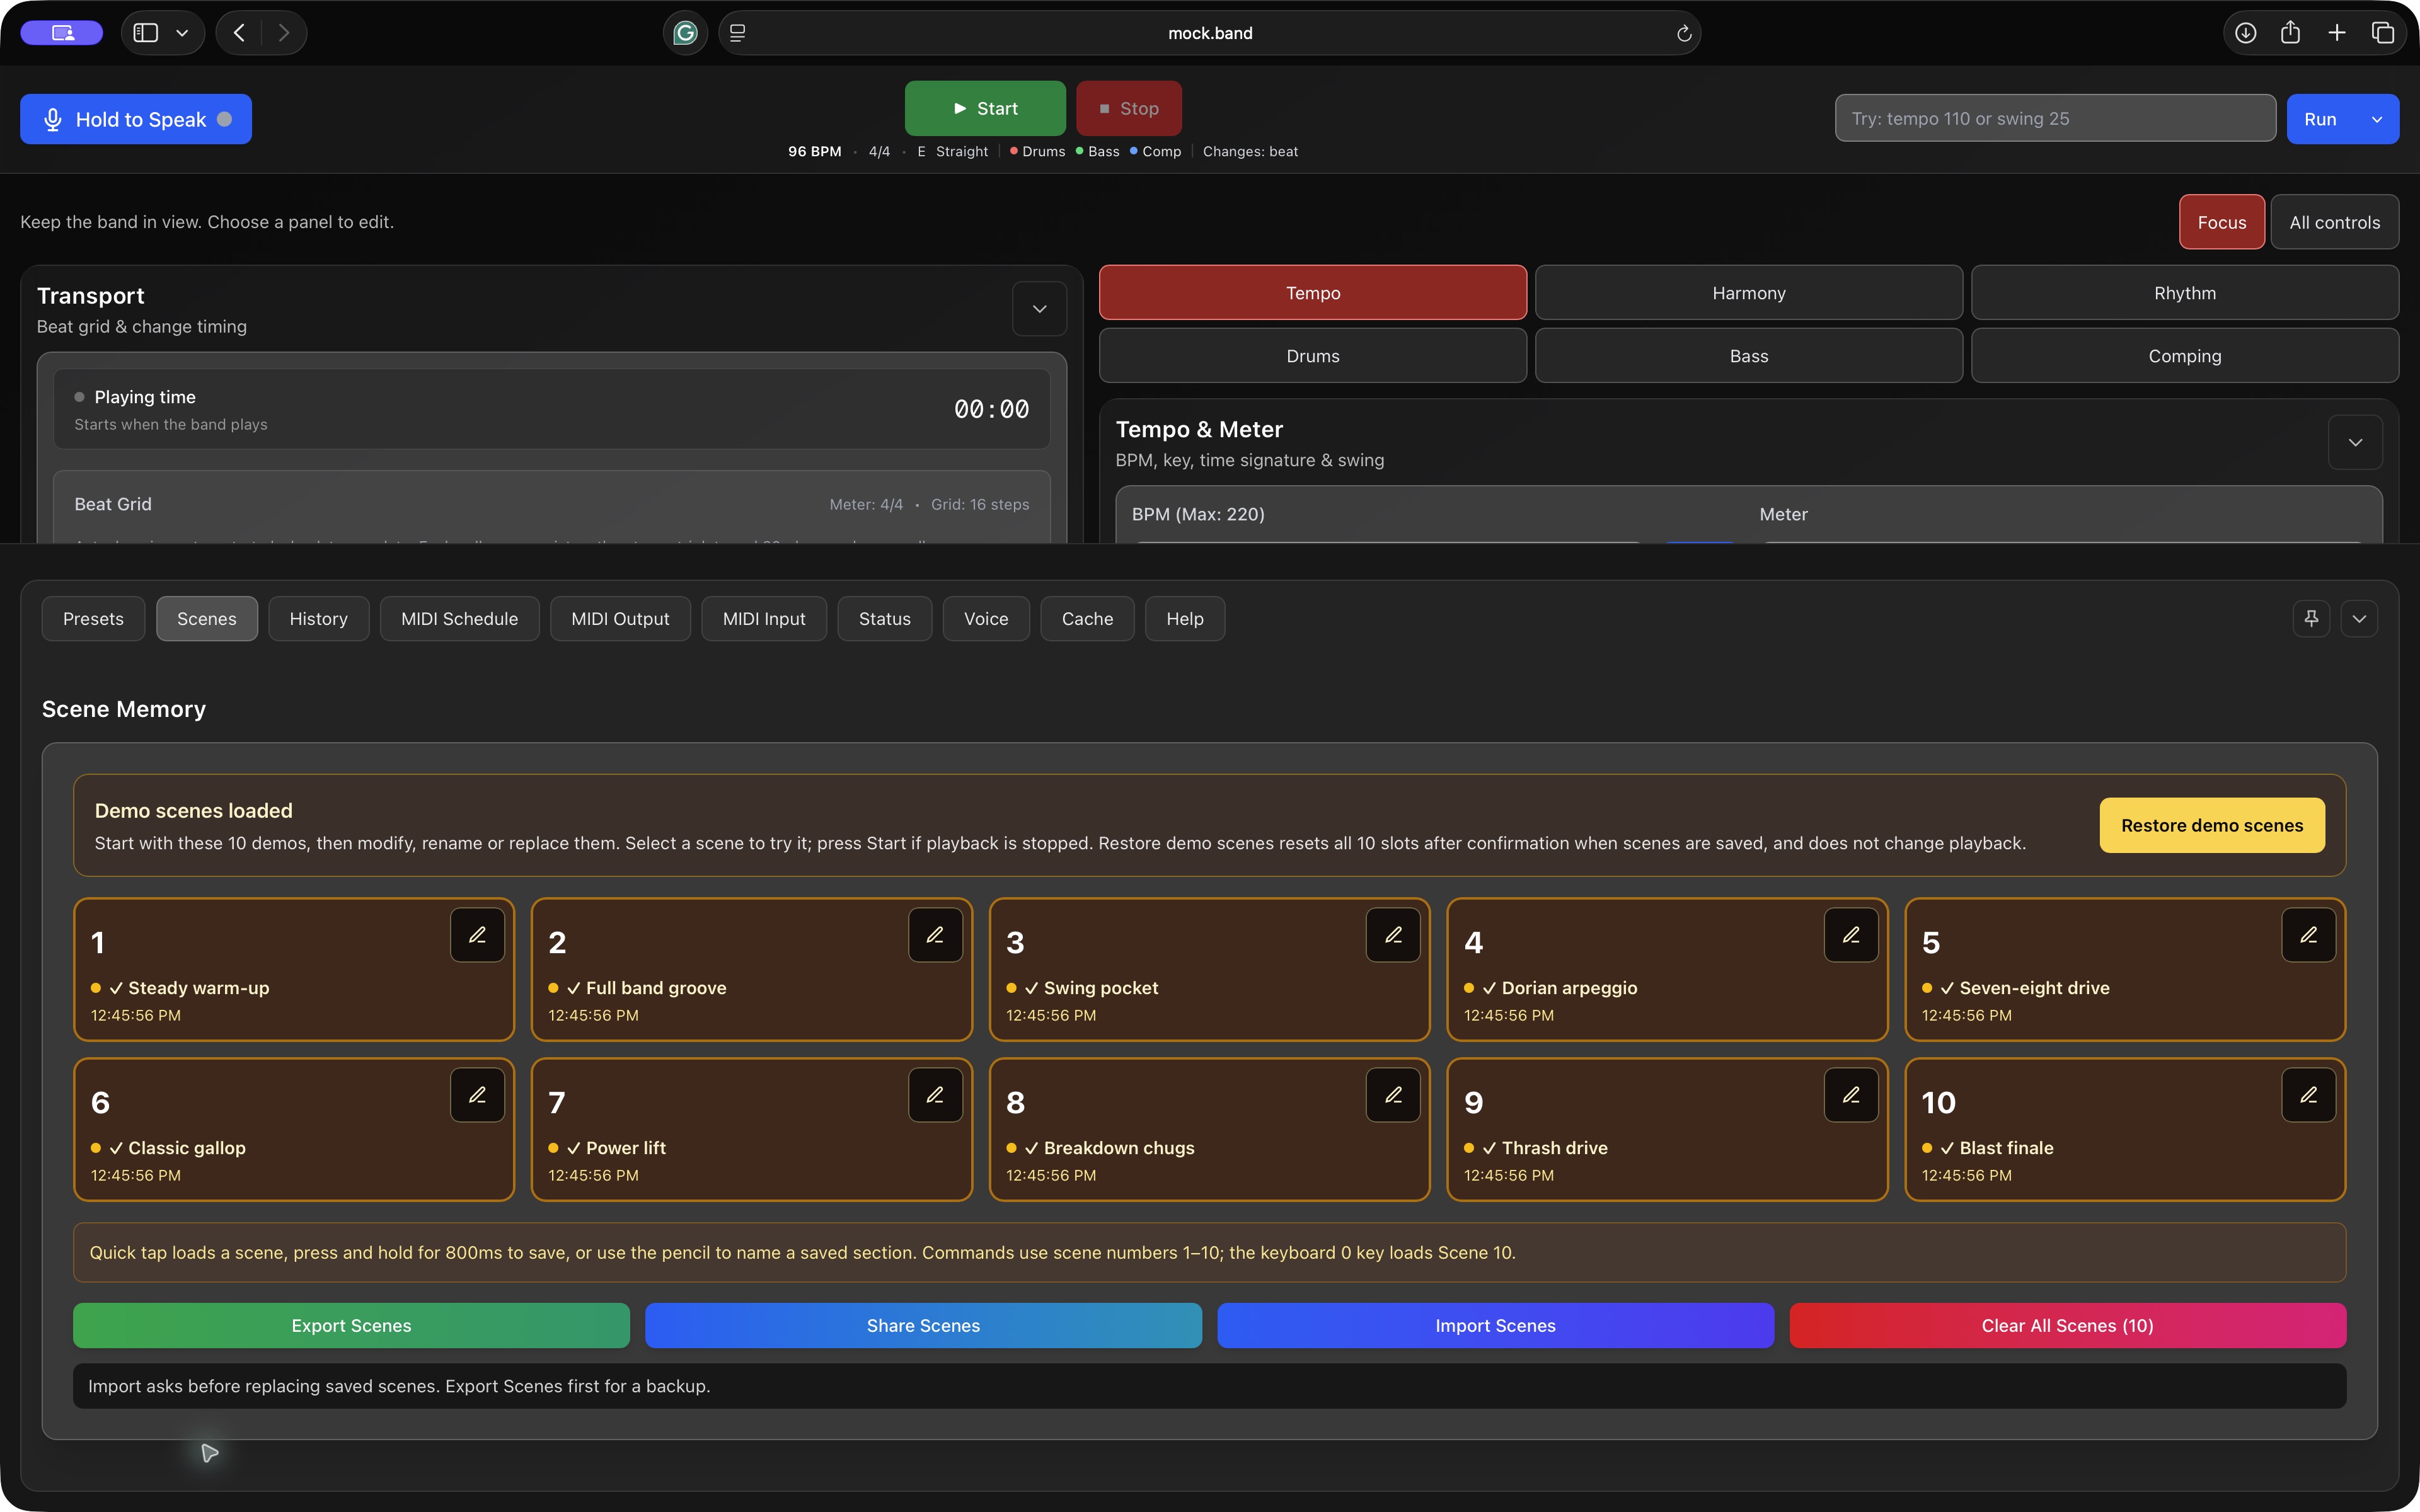This screenshot has height=1512, width=2420.
Task: Open the Safari downloads icon
Action: coord(2246,33)
